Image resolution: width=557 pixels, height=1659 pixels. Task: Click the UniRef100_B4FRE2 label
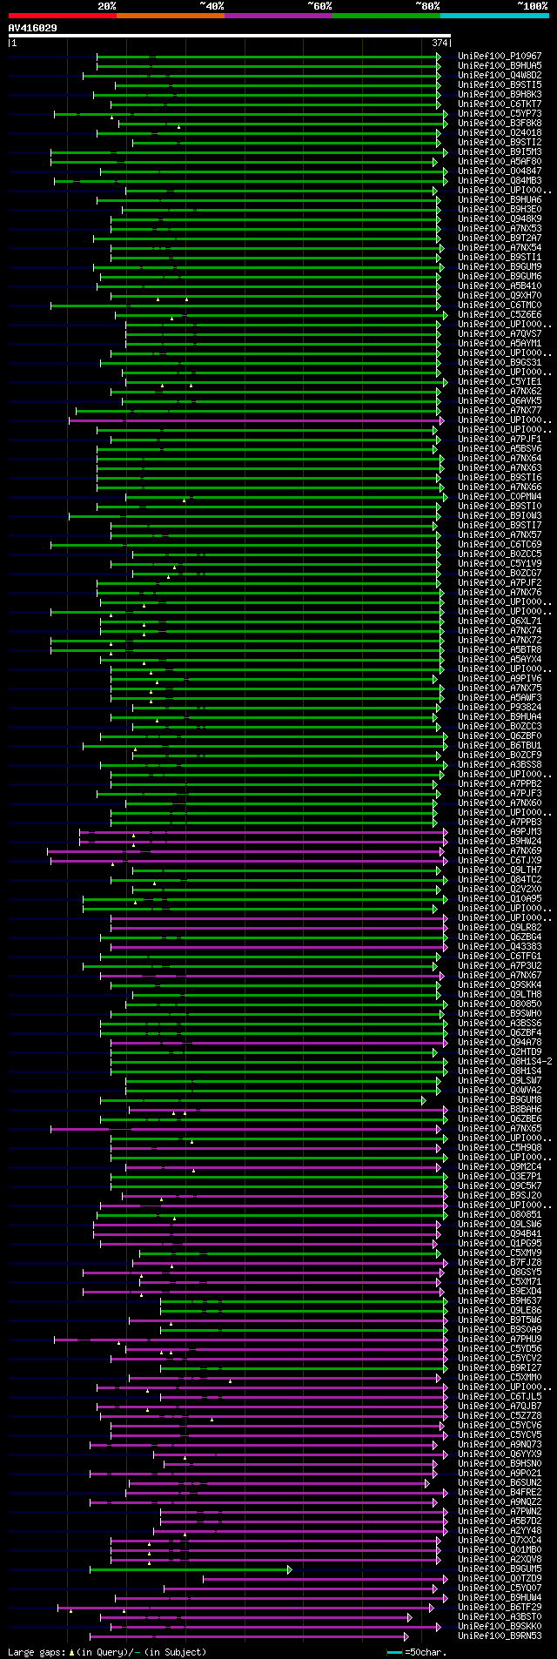pyautogui.click(x=500, y=1492)
